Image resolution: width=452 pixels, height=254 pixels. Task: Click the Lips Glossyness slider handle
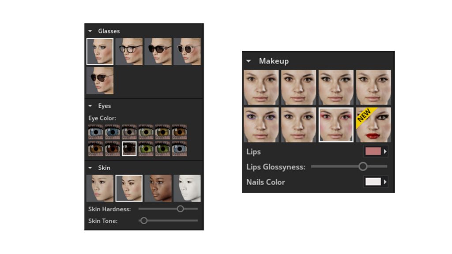[x=363, y=166]
